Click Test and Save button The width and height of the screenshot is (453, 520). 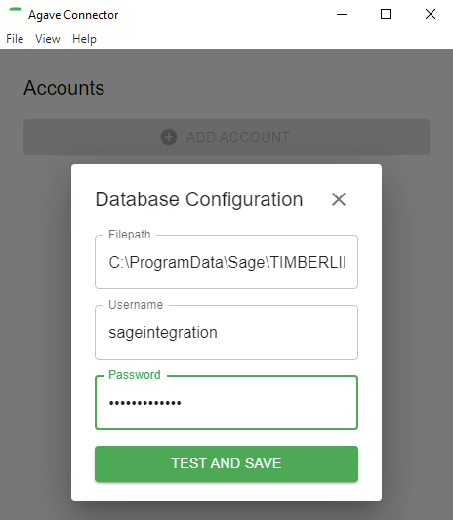point(226,464)
